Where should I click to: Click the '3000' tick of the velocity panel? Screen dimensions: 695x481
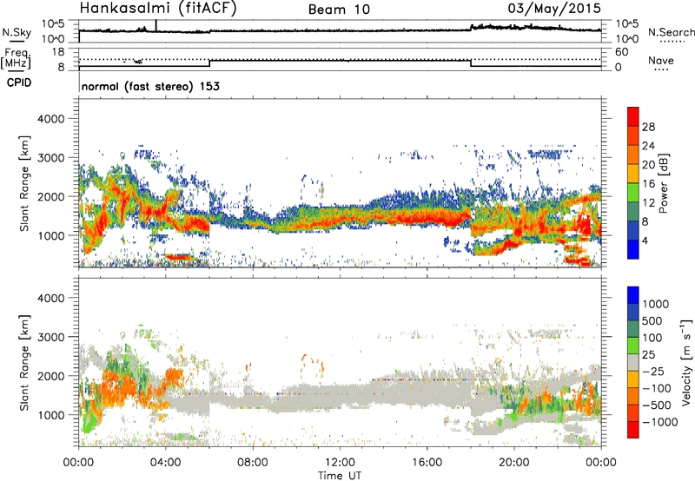tap(51, 337)
